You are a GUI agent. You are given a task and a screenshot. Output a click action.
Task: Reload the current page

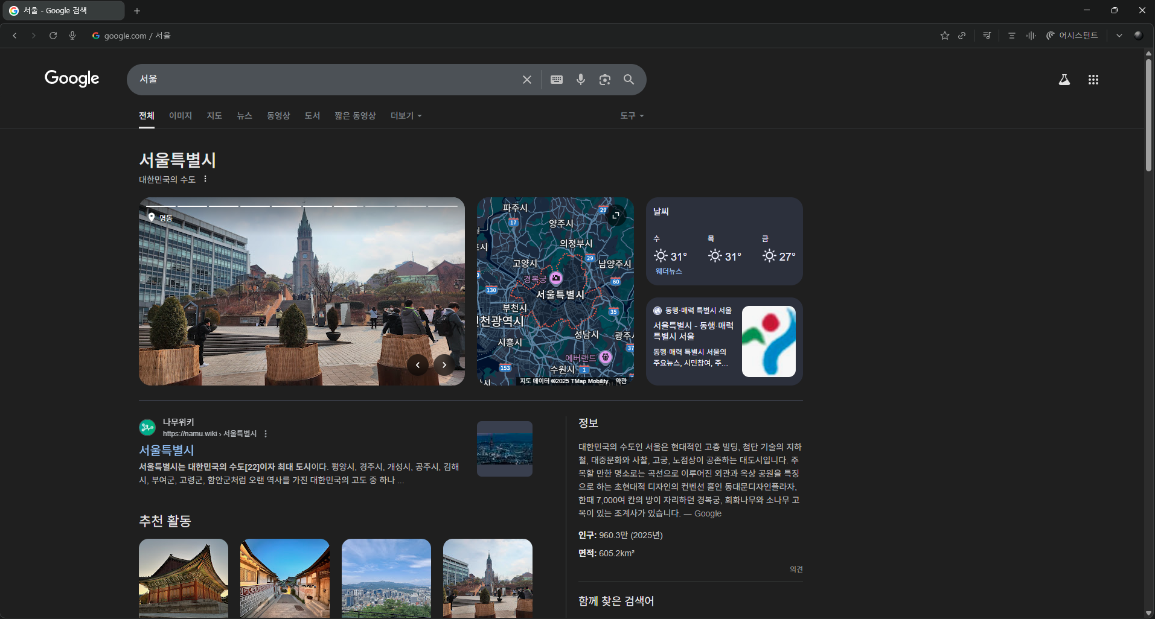pos(53,36)
